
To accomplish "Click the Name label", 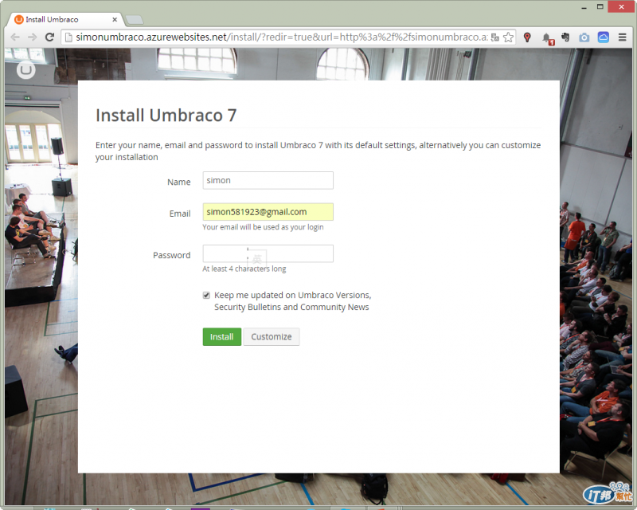I will [178, 182].
